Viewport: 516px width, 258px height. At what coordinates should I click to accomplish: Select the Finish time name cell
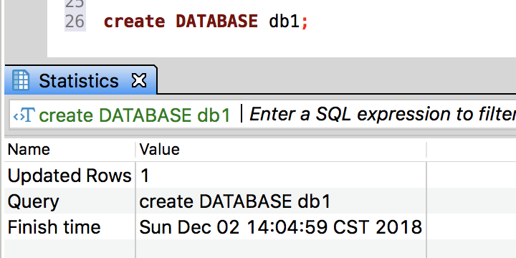pos(70,226)
